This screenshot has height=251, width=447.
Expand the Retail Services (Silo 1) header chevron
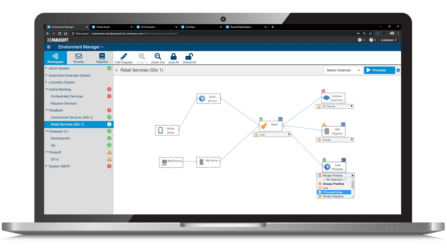(x=117, y=70)
